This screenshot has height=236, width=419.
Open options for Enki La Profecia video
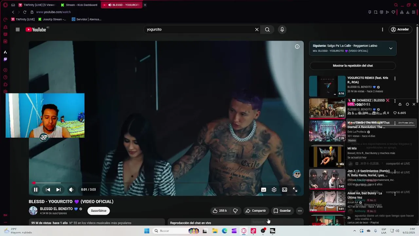395,123
